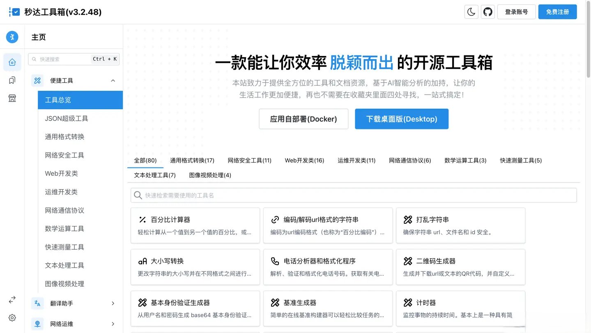This screenshot has height=333, width=591.
Task: Collapse the 便捷工具 section chevron
Action: tap(113, 80)
